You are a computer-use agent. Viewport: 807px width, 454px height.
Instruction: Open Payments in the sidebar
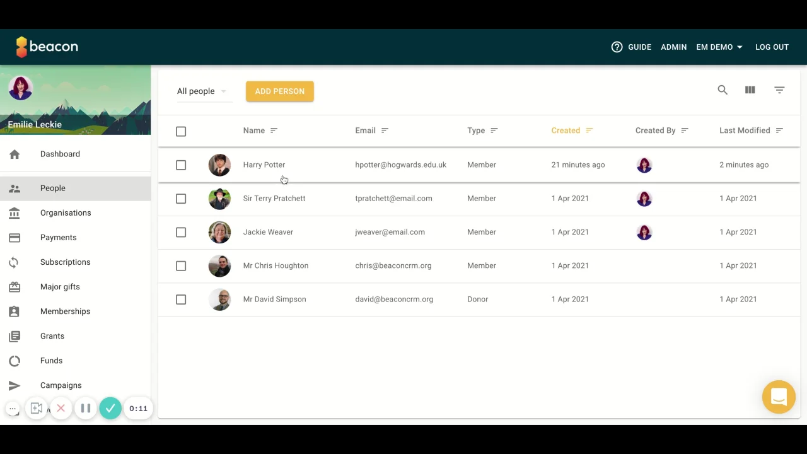(x=75, y=237)
